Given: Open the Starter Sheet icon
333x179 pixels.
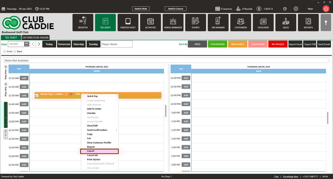Looking at the screenshot, I should click(x=128, y=23).
